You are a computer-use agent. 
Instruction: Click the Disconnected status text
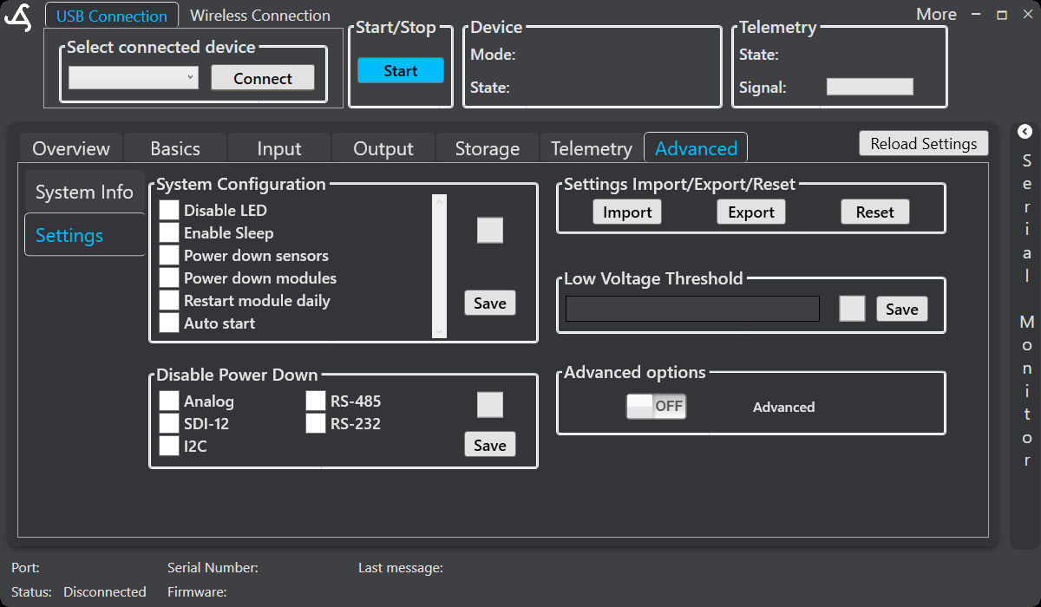[105, 592]
